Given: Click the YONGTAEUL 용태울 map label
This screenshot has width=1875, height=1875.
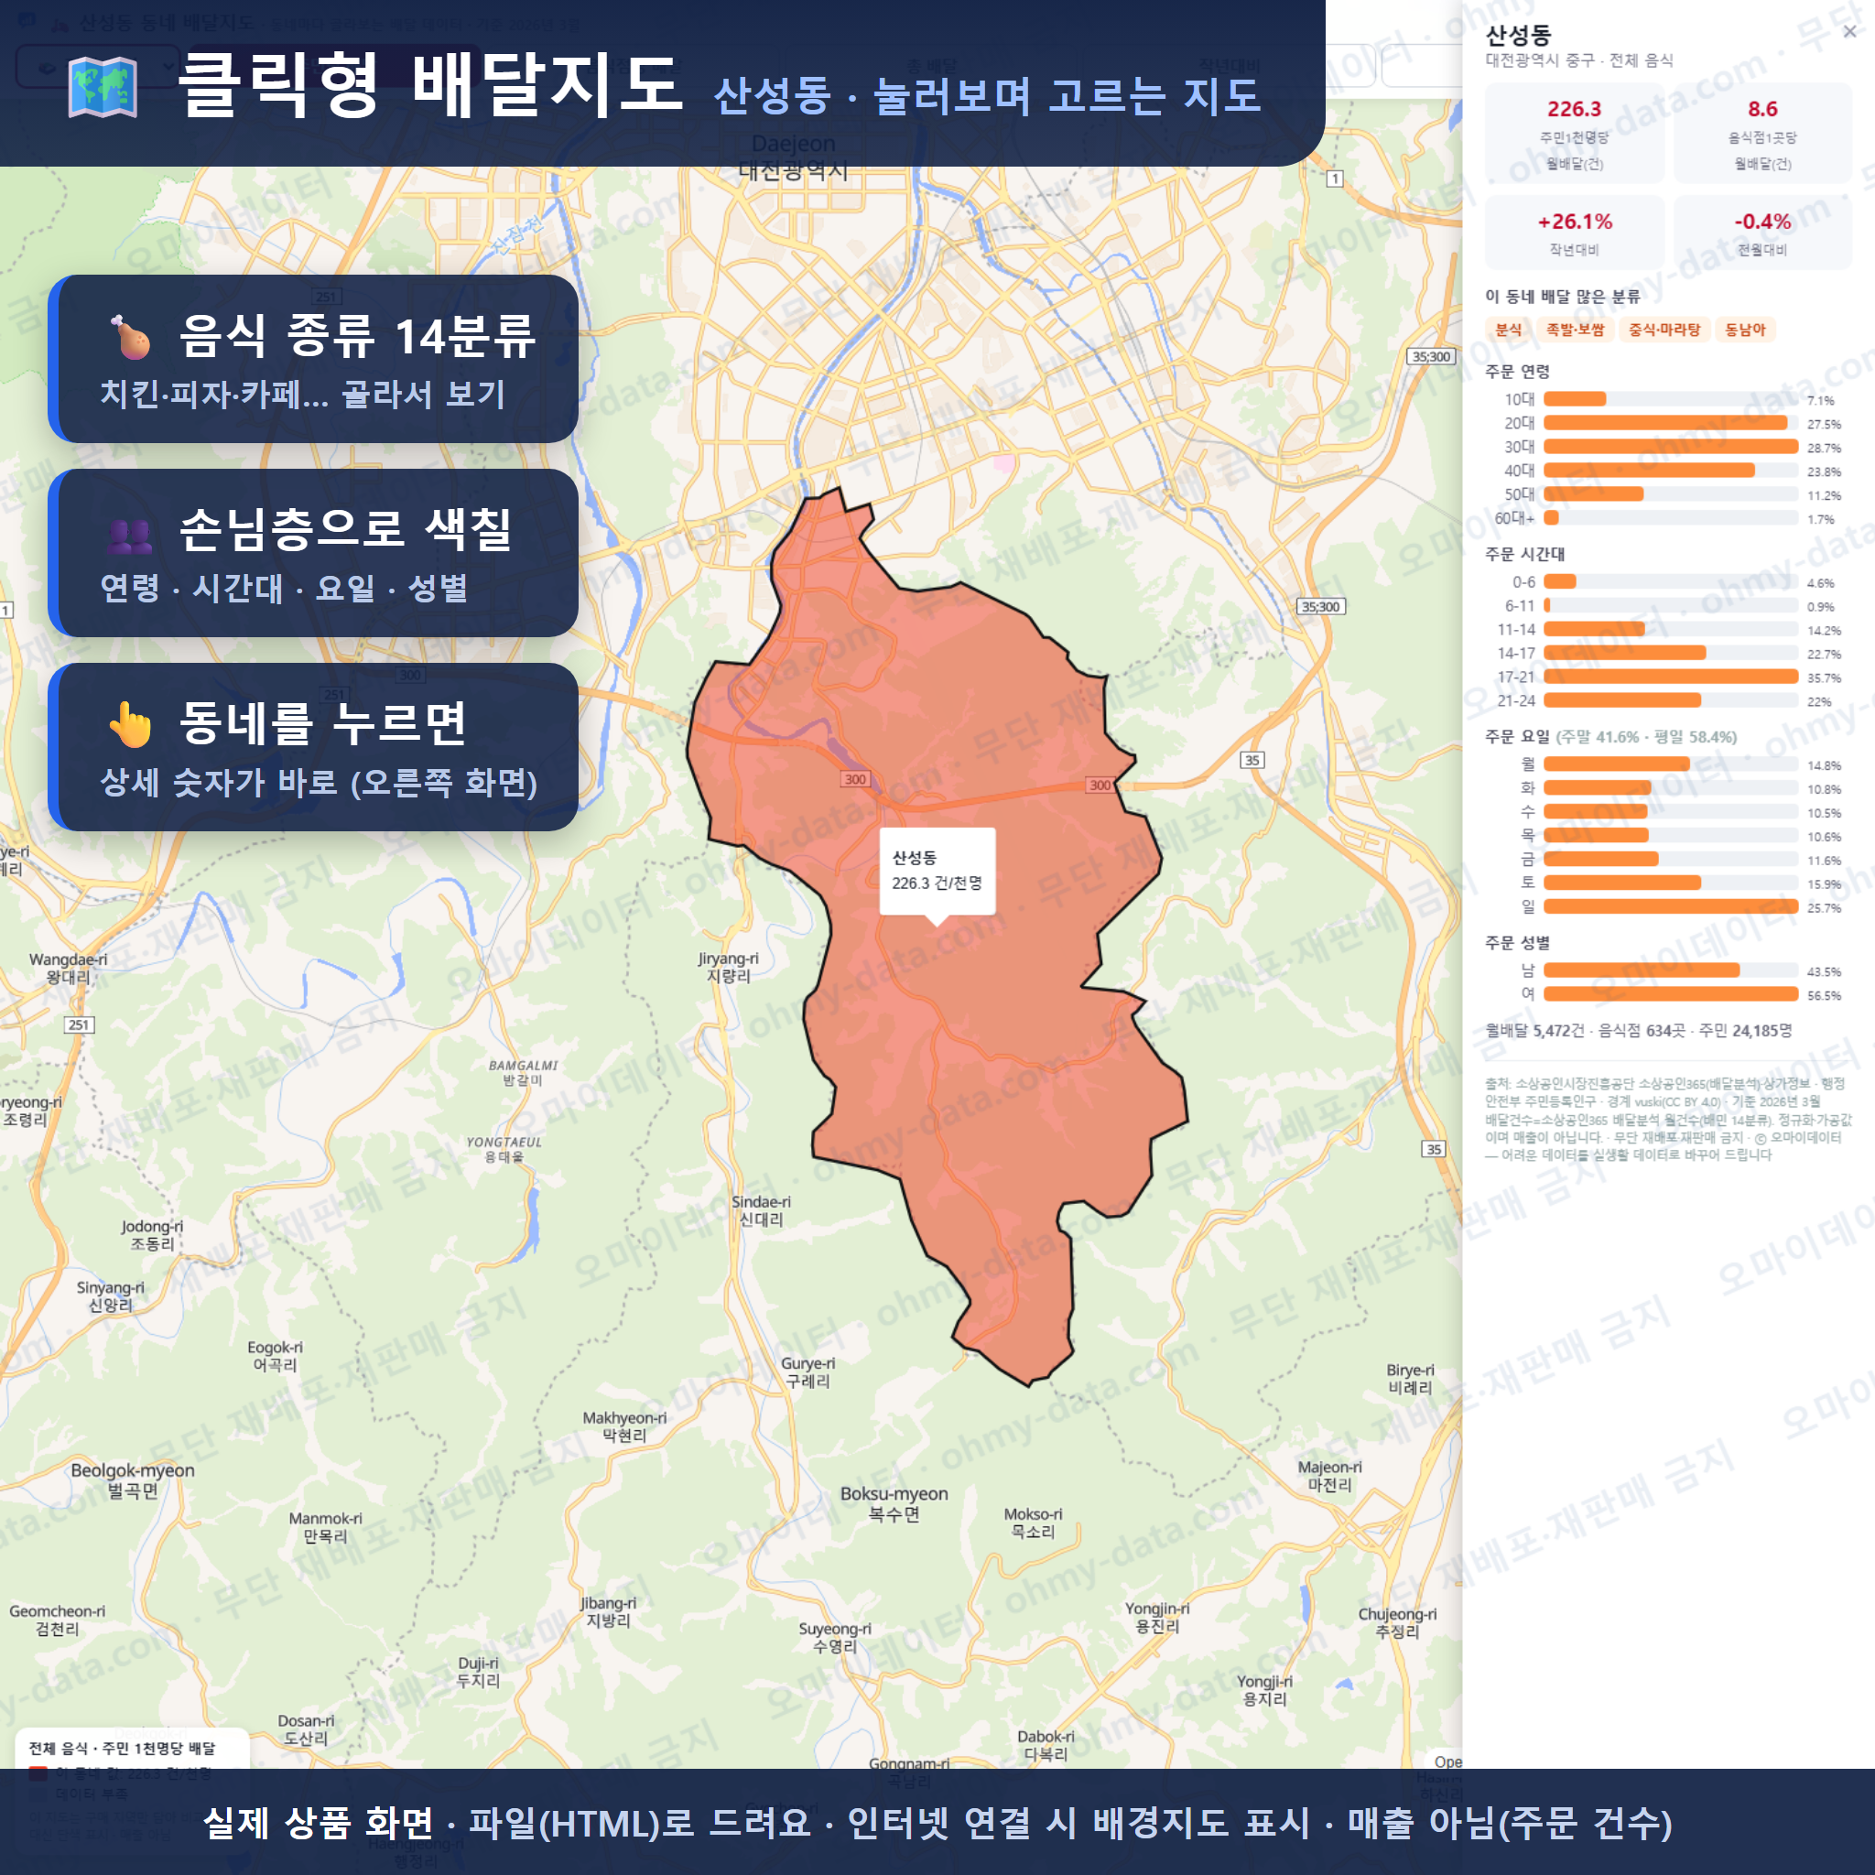Looking at the screenshot, I should pos(504,1149).
